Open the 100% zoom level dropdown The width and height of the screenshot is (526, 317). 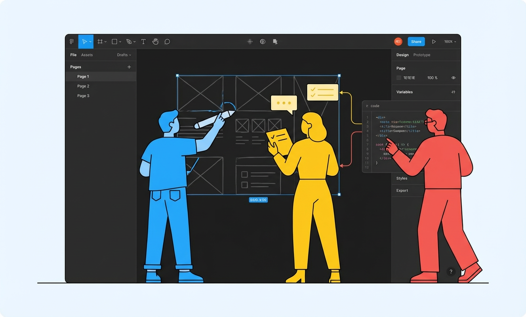pos(450,42)
